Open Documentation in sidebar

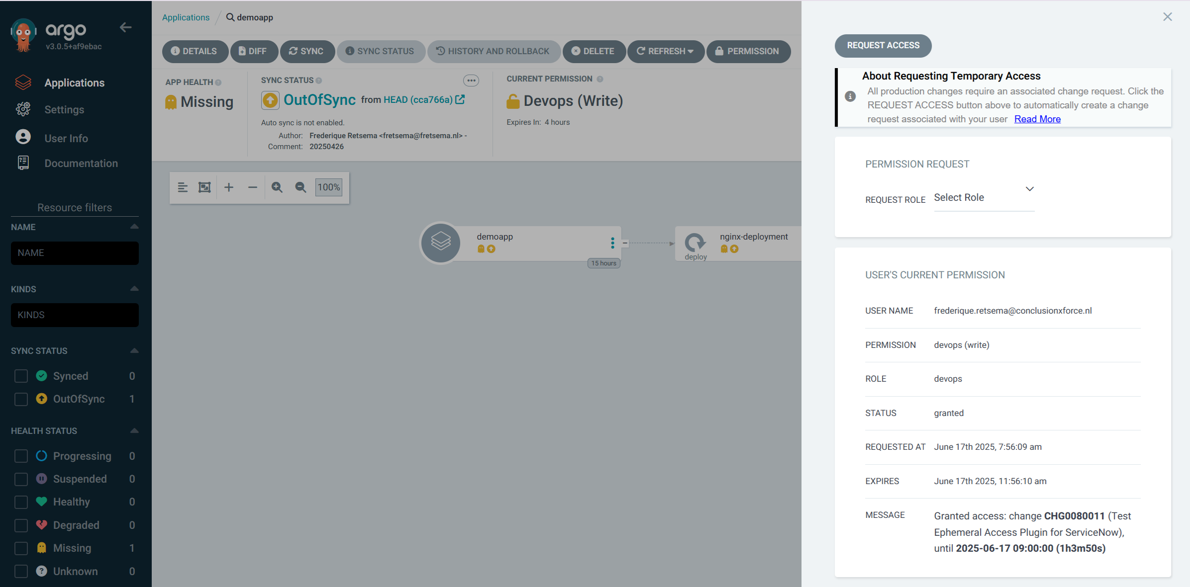pos(81,163)
